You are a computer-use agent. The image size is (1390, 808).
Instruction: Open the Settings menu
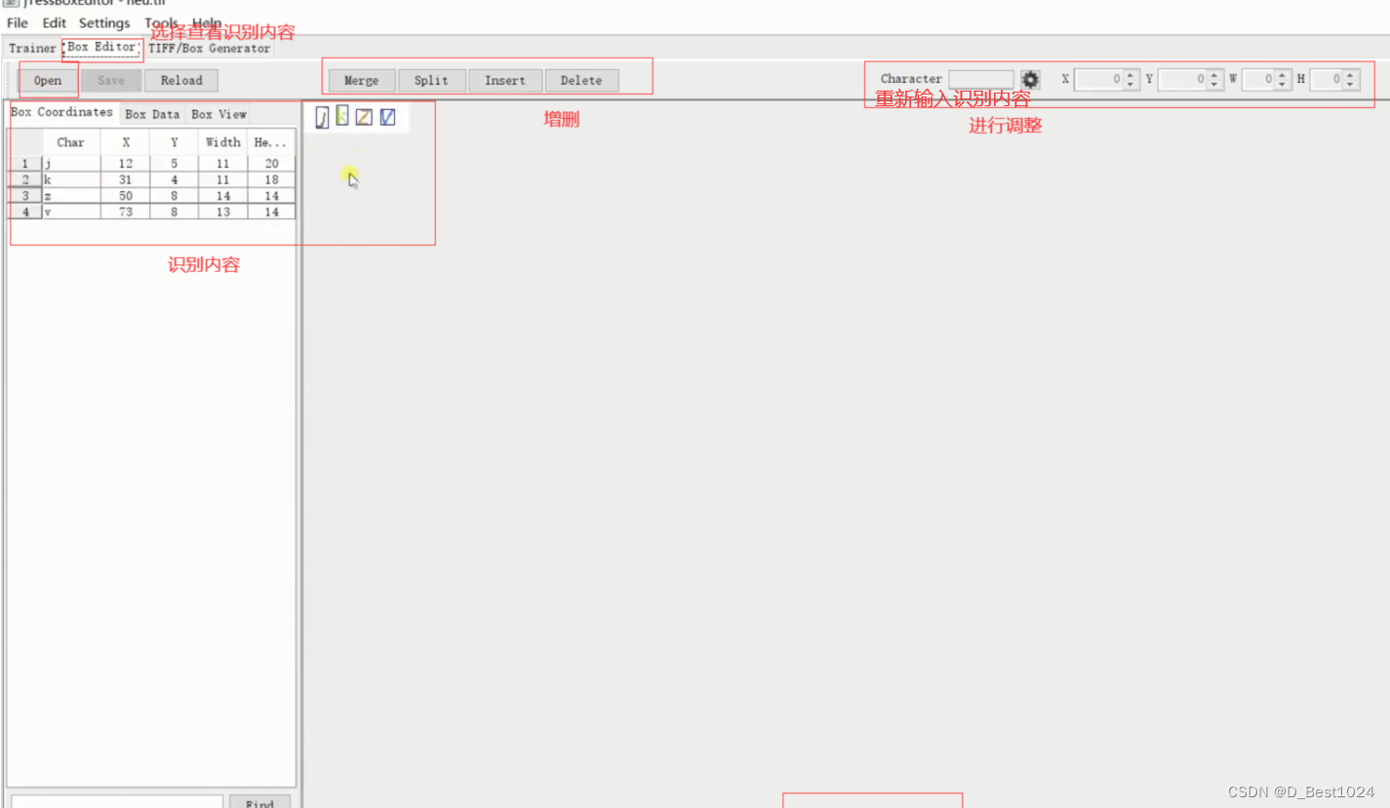coord(104,22)
